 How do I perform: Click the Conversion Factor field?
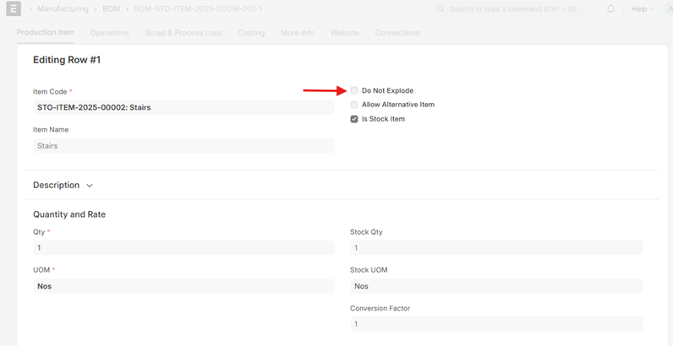click(x=496, y=324)
